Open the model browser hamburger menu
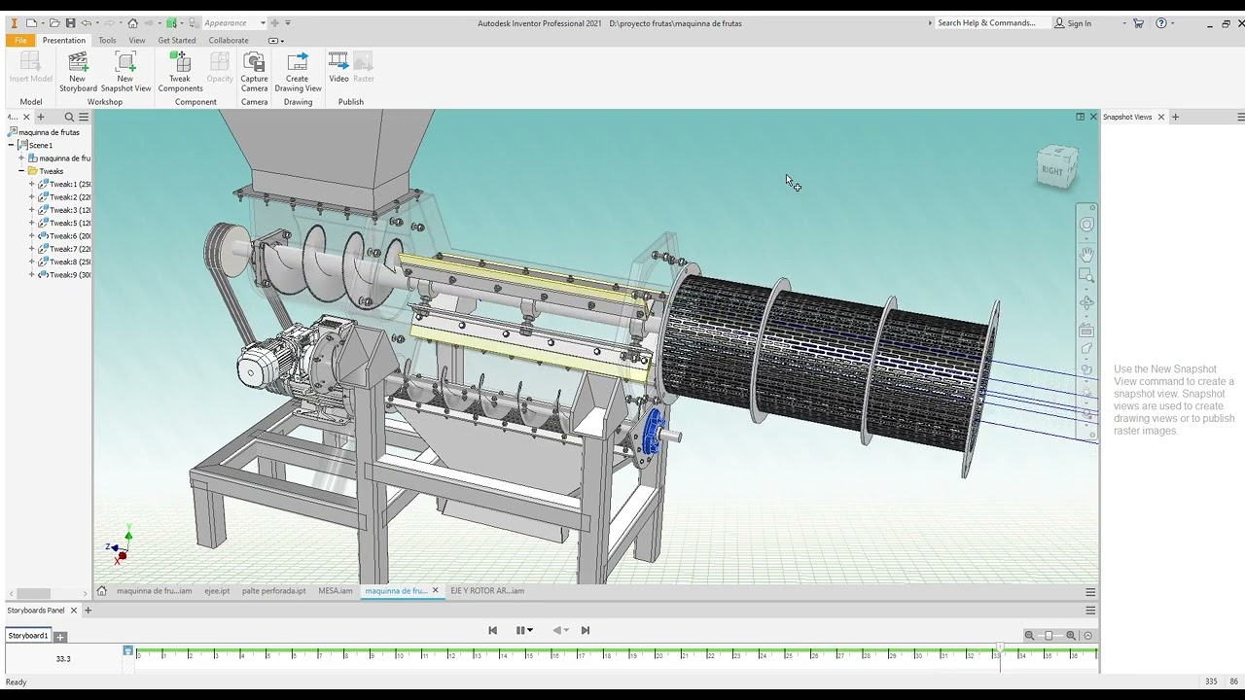This screenshot has width=1245, height=700. 84,117
